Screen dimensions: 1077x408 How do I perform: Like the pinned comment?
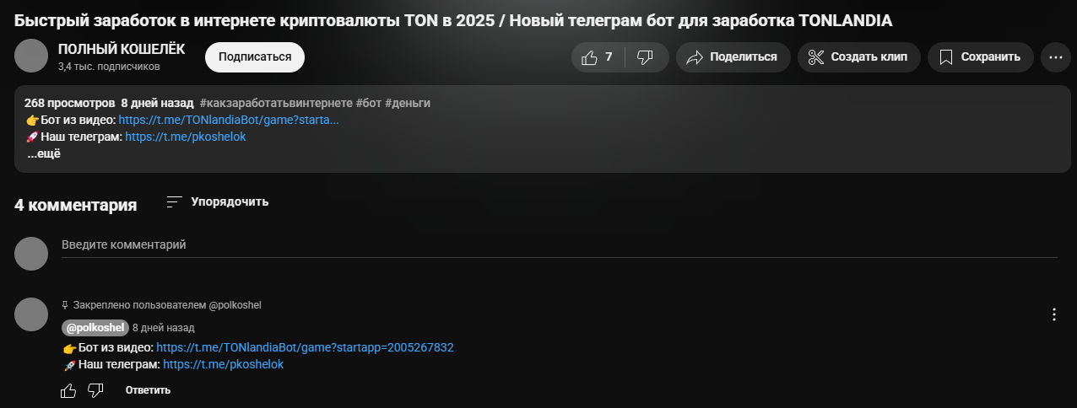pyautogui.click(x=68, y=390)
